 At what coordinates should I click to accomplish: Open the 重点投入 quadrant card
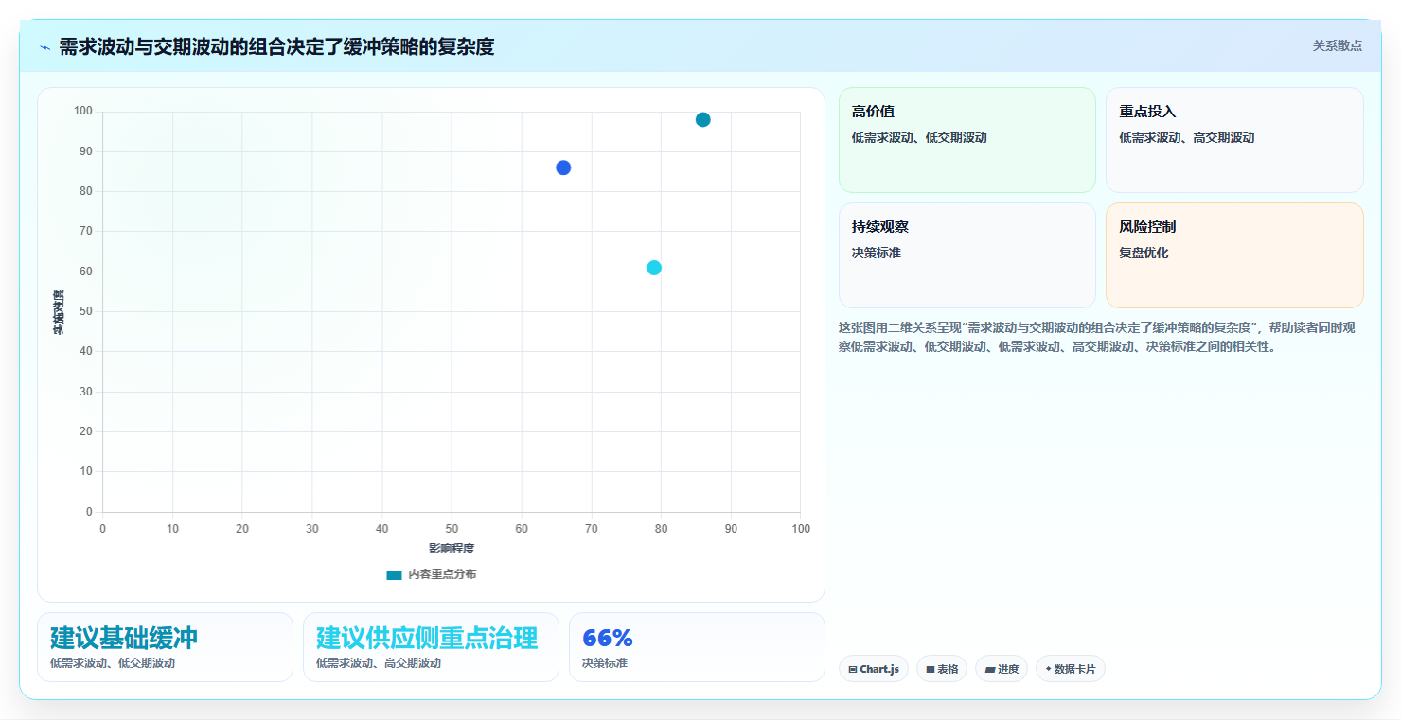tap(1234, 140)
